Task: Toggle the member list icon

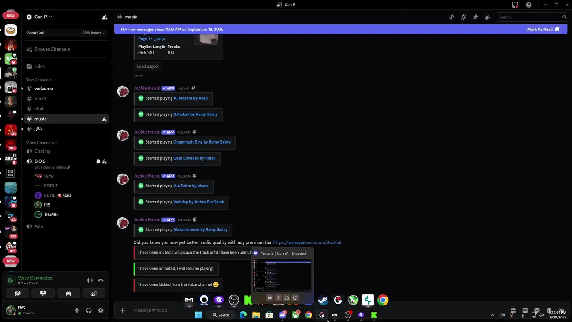Action: [x=488, y=17]
